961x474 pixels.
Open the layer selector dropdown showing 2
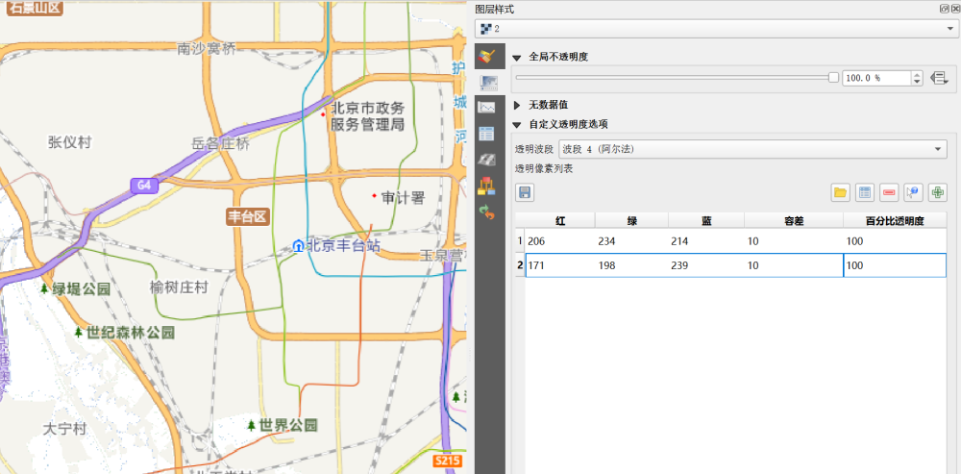tap(715, 28)
